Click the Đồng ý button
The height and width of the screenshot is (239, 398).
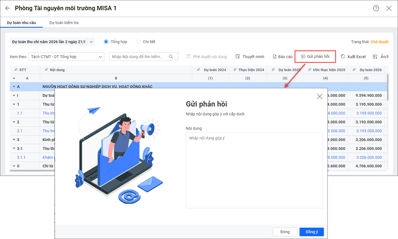(311, 232)
